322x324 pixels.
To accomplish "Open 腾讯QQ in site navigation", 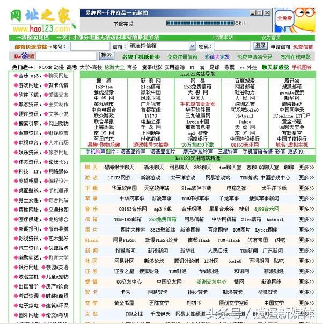I will [x=292, y=81].
